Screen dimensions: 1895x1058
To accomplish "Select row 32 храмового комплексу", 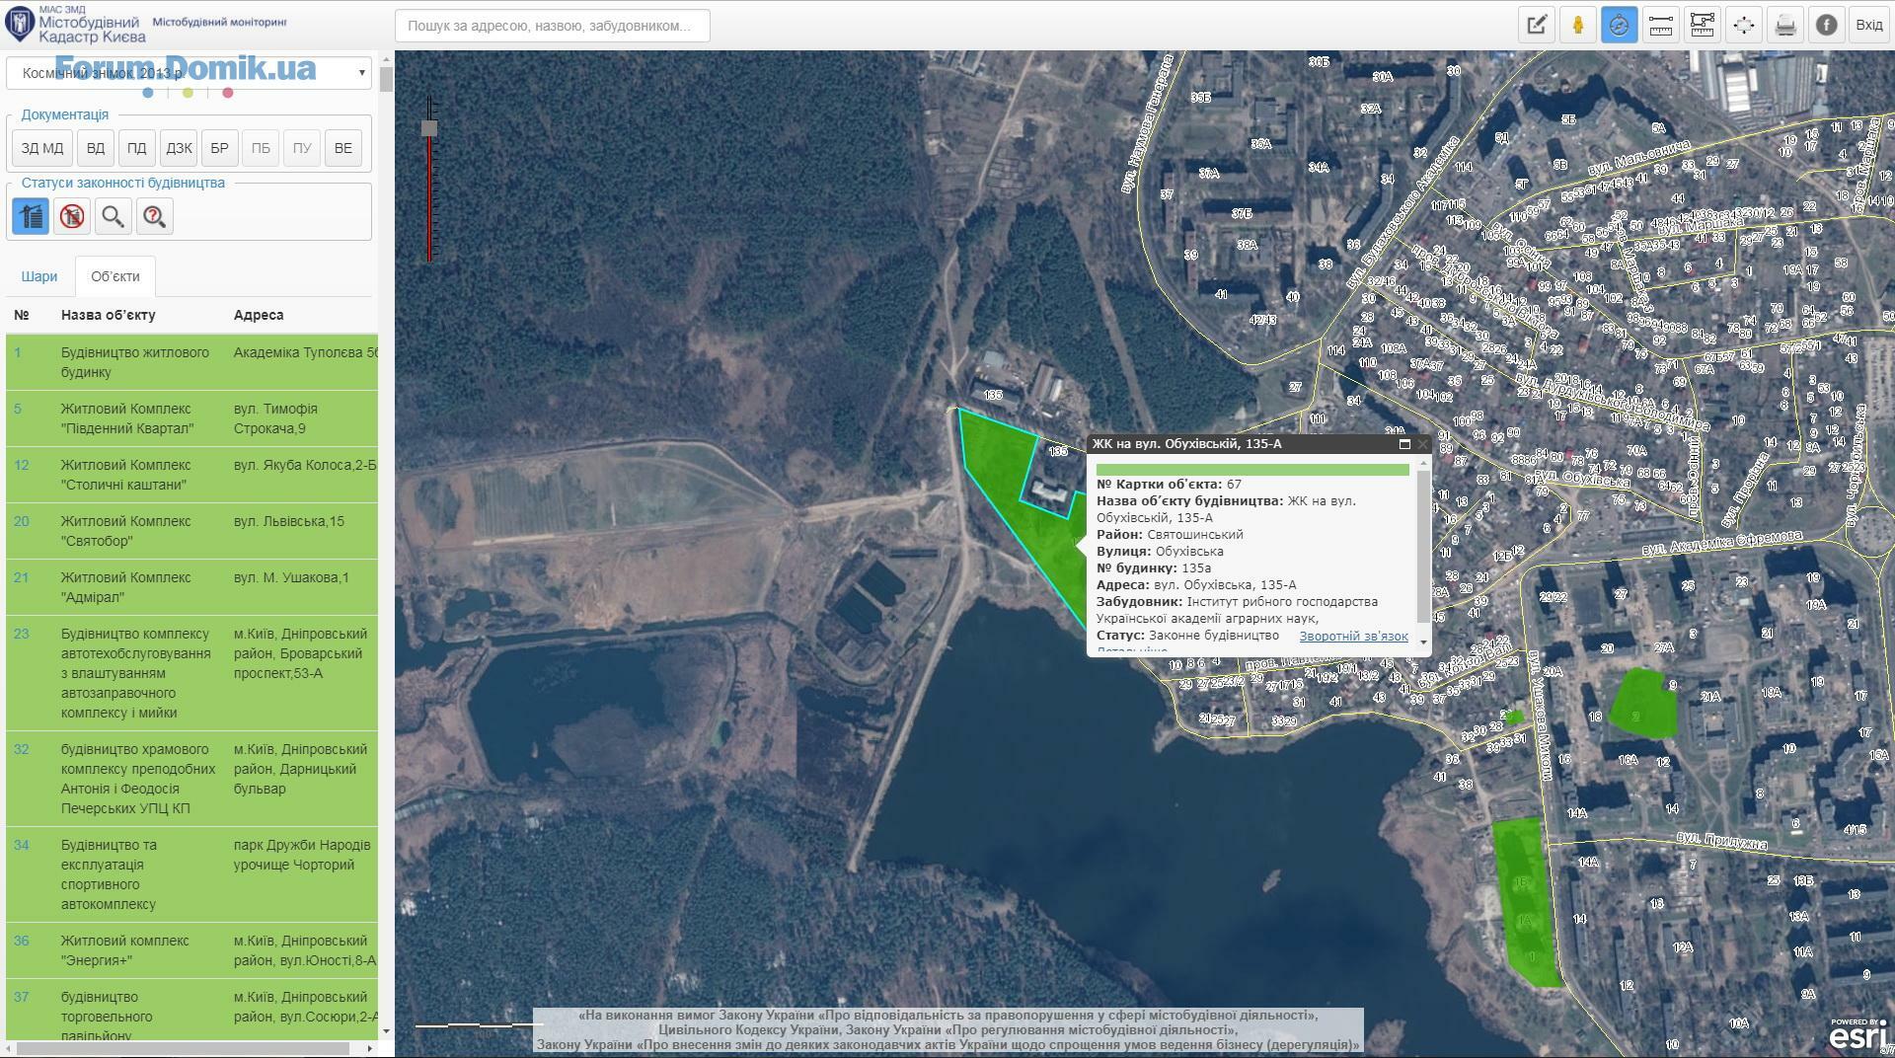I will (x=191, y=779).
